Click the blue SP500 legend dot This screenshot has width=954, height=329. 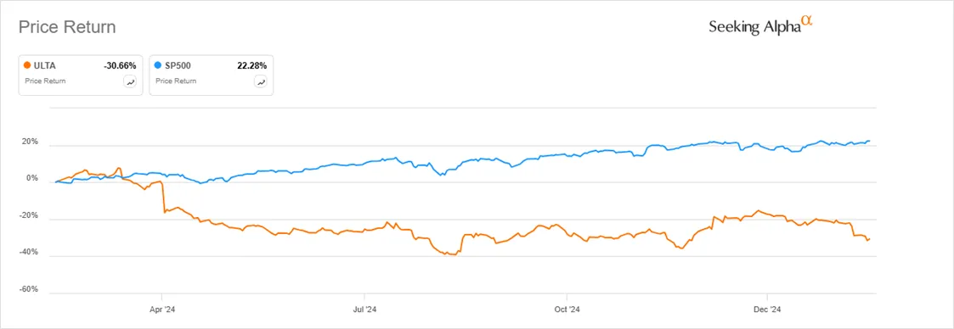[x=158, y=64]
